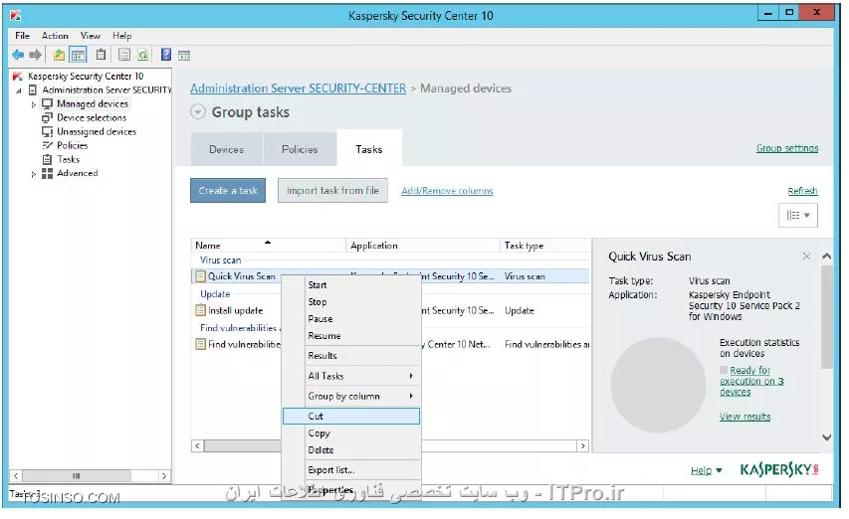Toggle the show/hide console tree icon
The width and height of the screenshot is (849, 519).
(x=78, y=55)
